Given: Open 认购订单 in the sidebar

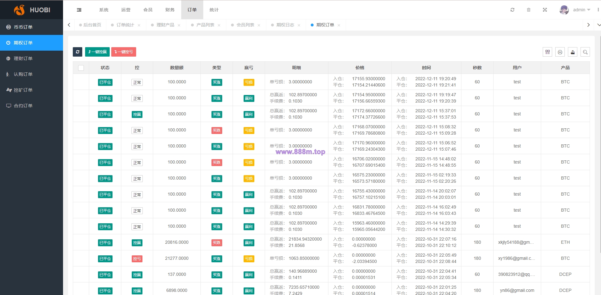Looking at the screenshot, I should (32, 74).
